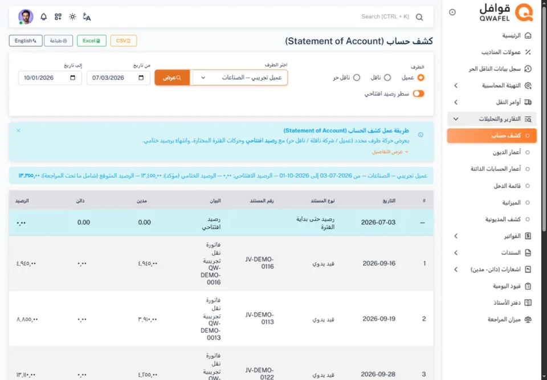Viewport: 547px width, 380px height.
Task: Click the clipboard icon for قيود اليومية
Action: 528,286
